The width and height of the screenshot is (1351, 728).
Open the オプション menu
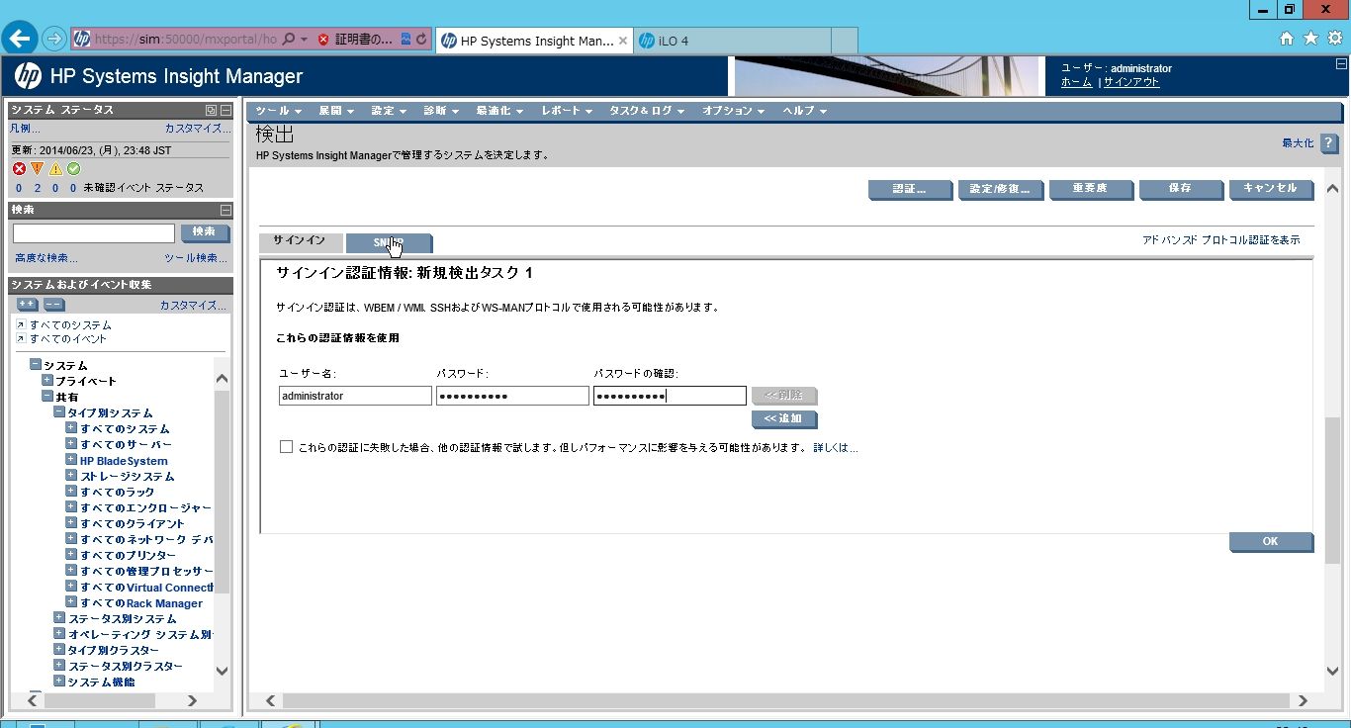[734, 111]
